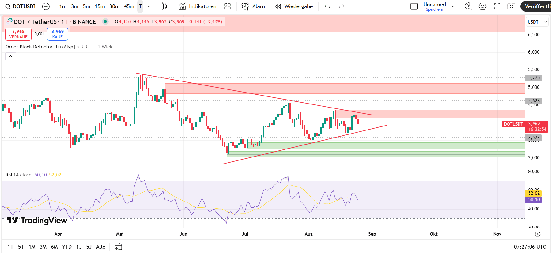The image size is (551, 253).
Task: Toggle the layout checkbox beside Unnamed
Action: point(414,6)
